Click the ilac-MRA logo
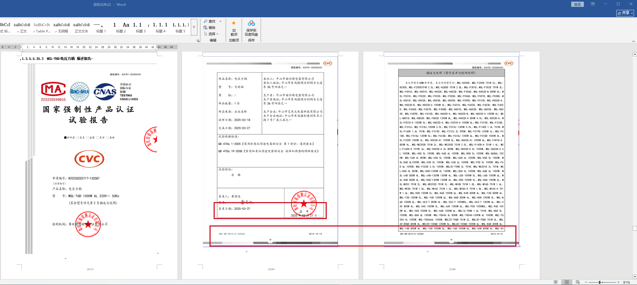Screen dimensions: 637x285 click(x=80, y=92)
